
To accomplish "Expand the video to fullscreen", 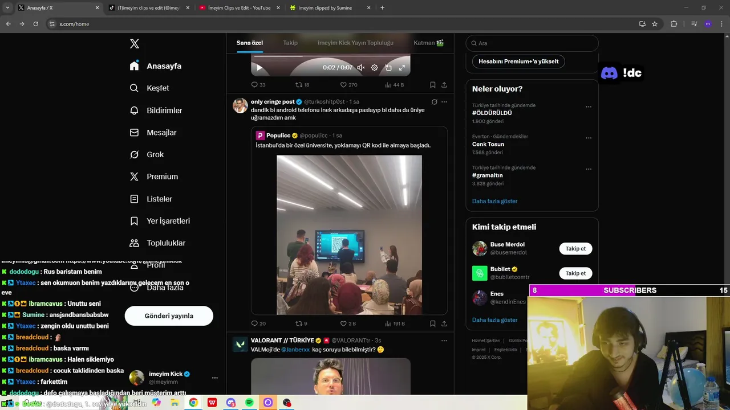I will (x=402, y=67).
